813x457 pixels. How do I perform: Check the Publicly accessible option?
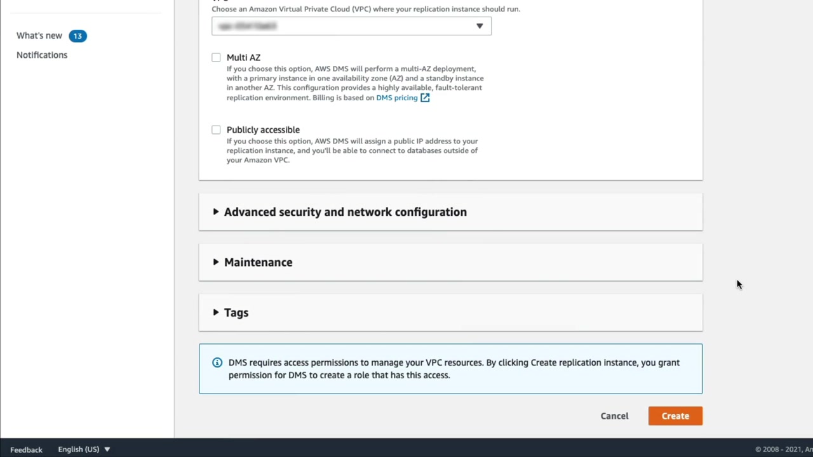point(217,130)
